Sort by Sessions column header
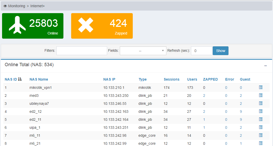The height and width of the screenshot is (146, 273). [x=171, y=79]
